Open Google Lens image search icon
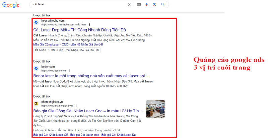Screen dimensions: 268x138 [x=154, y=5]
